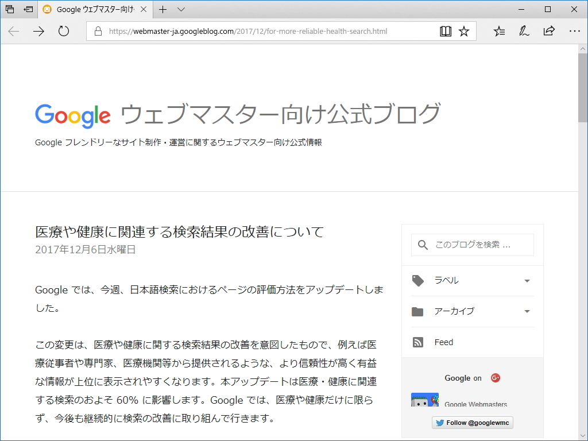This screenshot has height=441, width=588.
Task: Open Google+ via the G+ icon
Action: coord(494,378)
